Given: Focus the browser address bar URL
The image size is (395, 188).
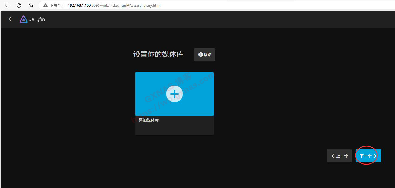Looking at the screenshot, I should coord(114,5).
